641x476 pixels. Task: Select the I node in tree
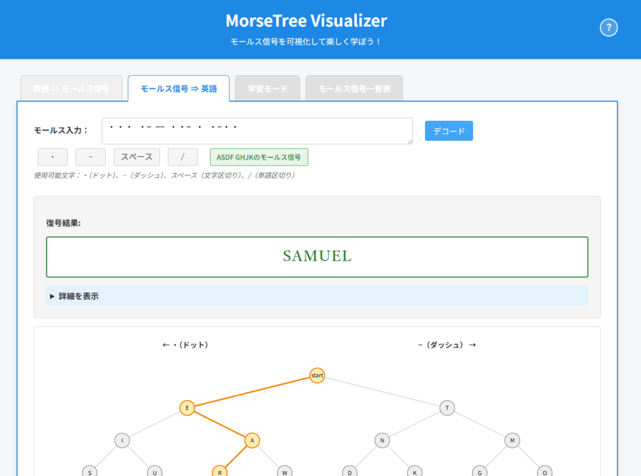pyautogui.click(x=121, y=441)
